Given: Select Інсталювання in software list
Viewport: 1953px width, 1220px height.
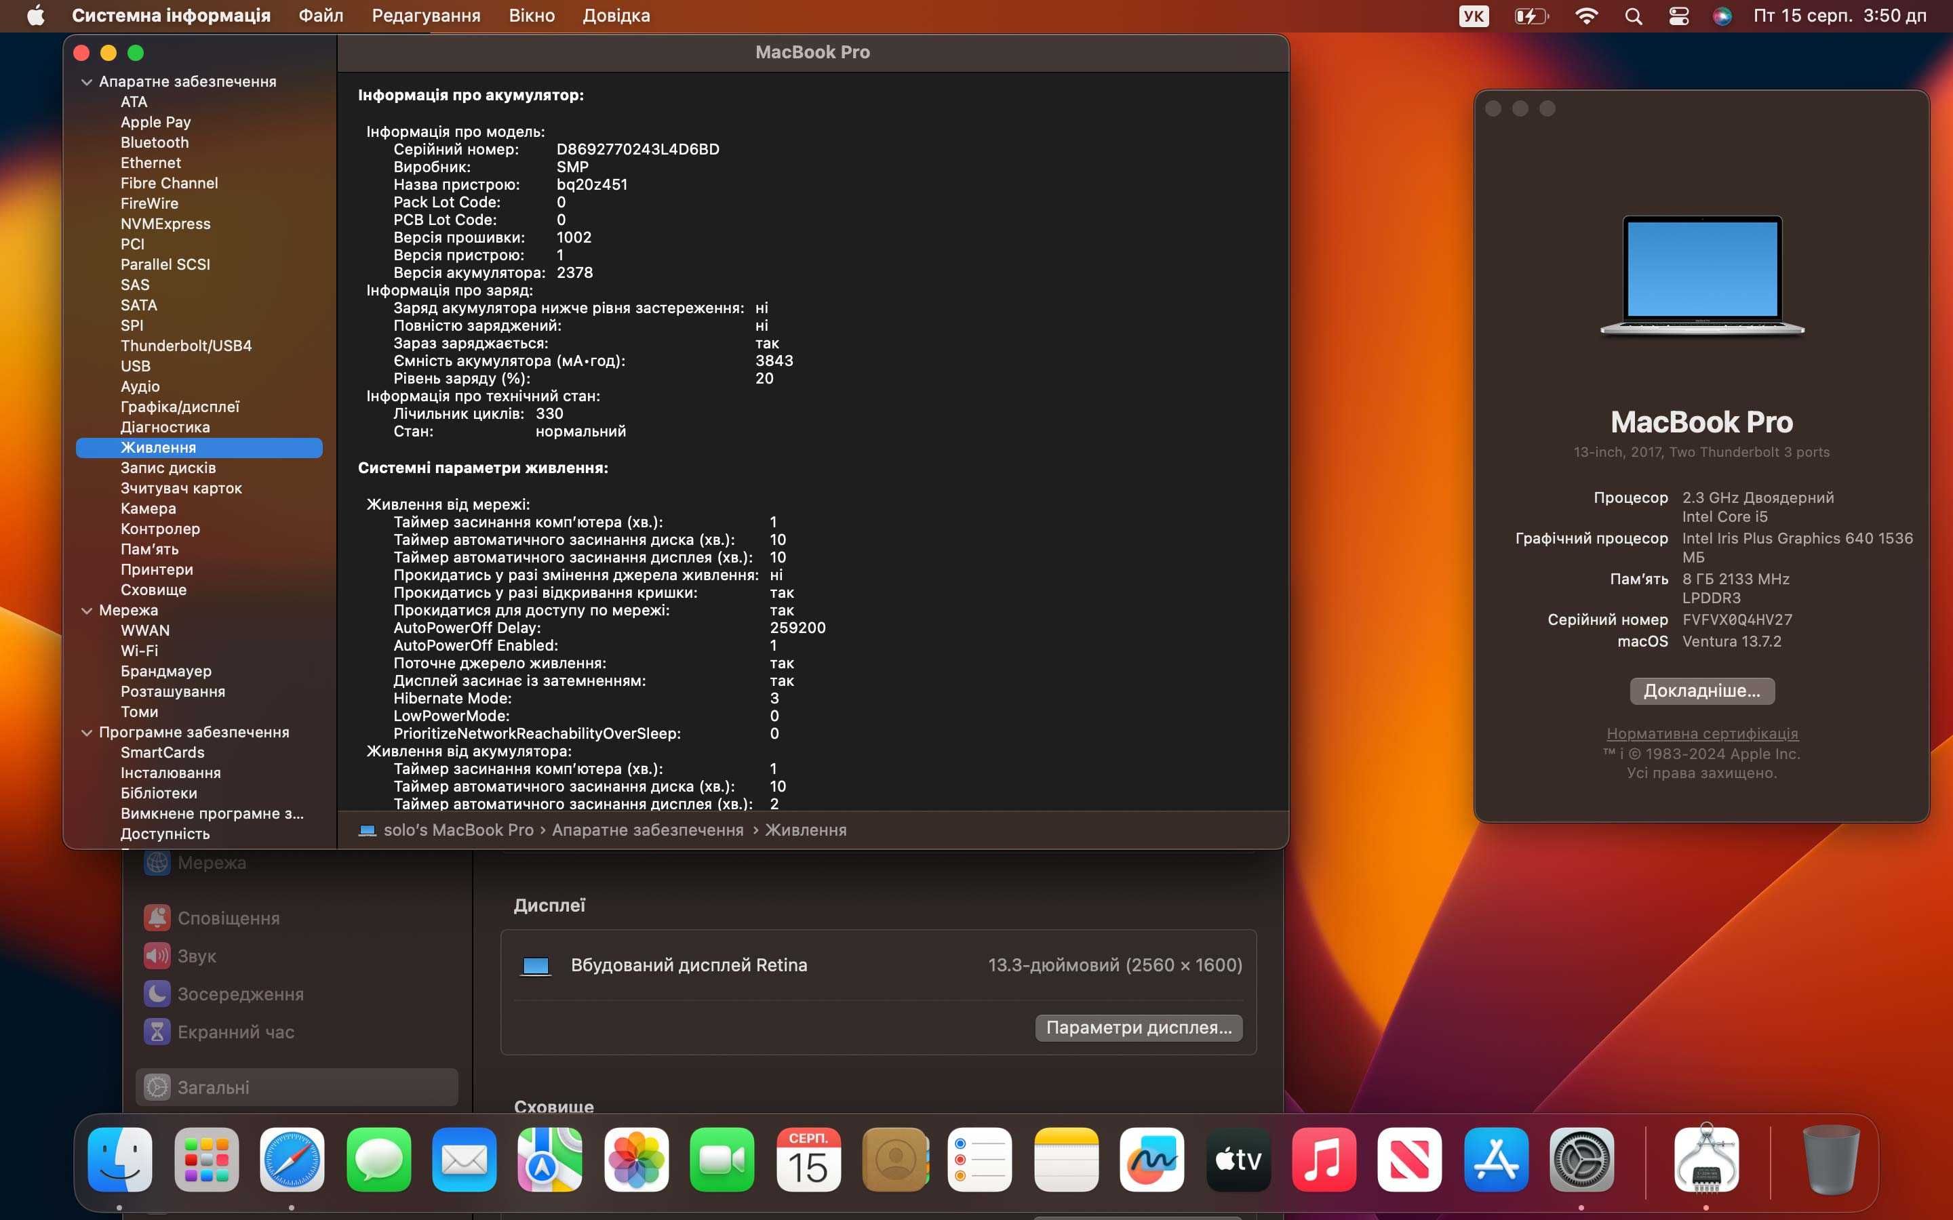Looking at the screenshot, I should click(x=170, y=773).
